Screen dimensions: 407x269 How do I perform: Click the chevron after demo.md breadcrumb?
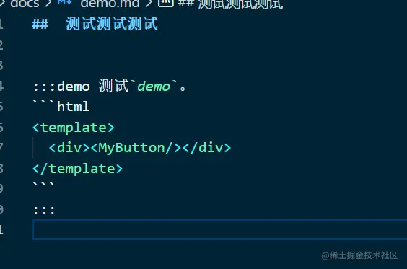149,4
